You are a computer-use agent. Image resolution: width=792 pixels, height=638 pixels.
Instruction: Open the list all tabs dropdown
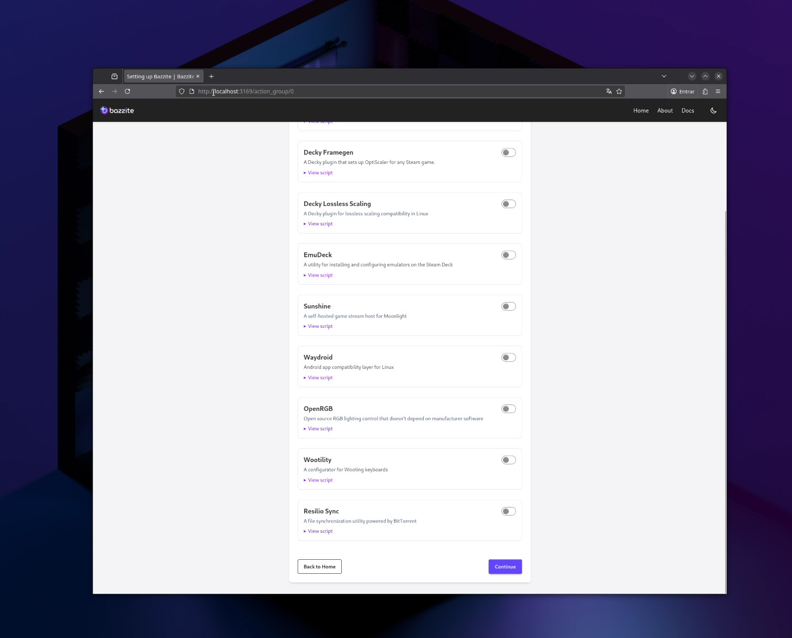(664, 76)
